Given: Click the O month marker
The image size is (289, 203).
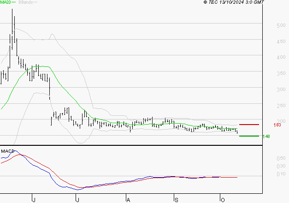Looking at the screenshot, I should pos(223,200).
